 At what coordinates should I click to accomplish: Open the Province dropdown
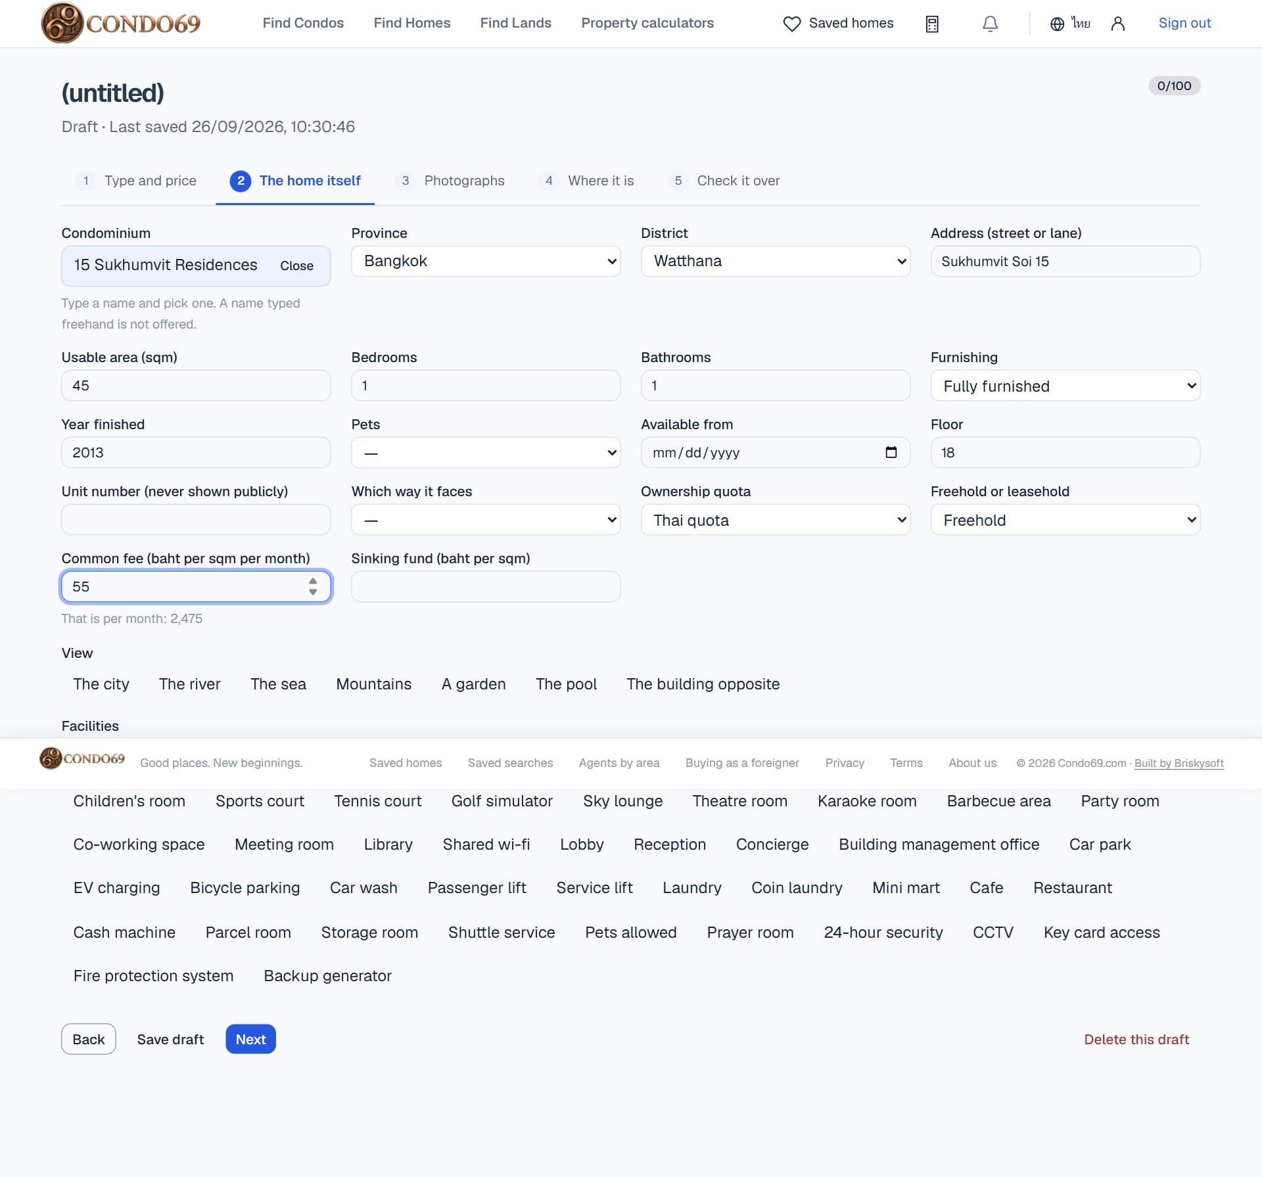(x=486, y=261)
